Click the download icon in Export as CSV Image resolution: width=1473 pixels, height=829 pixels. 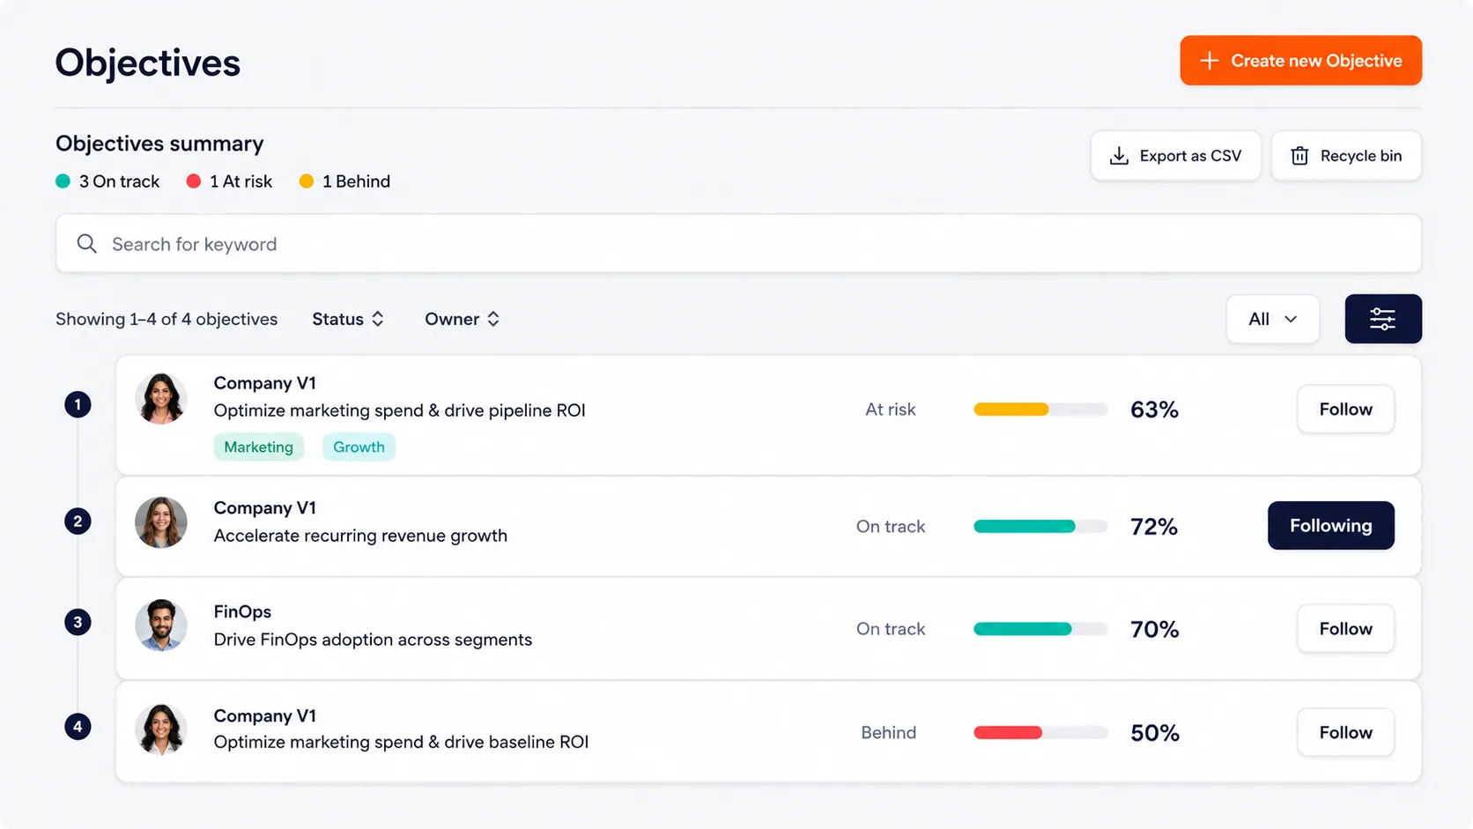[x=1119, y=156]
